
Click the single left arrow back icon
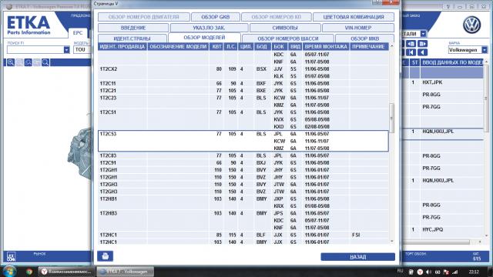click(x=422, y=52)
